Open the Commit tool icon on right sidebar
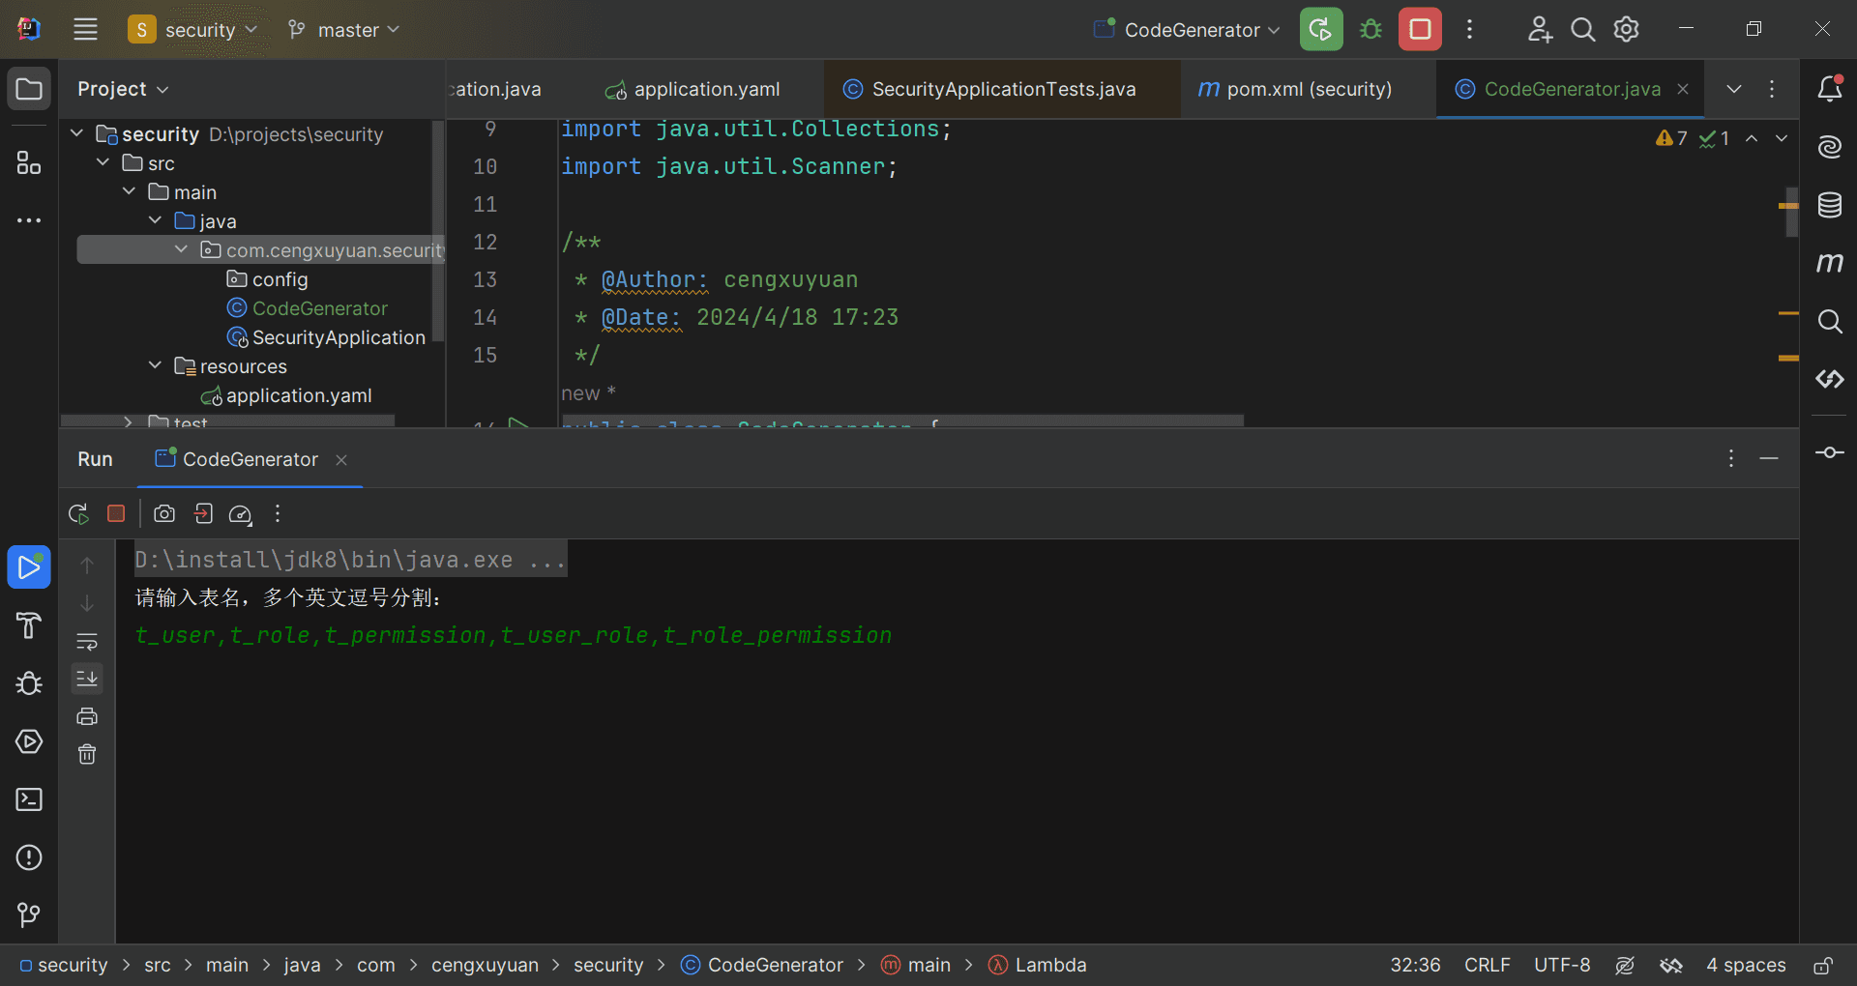1857x986 pixels. click(x=1830, y=452)
